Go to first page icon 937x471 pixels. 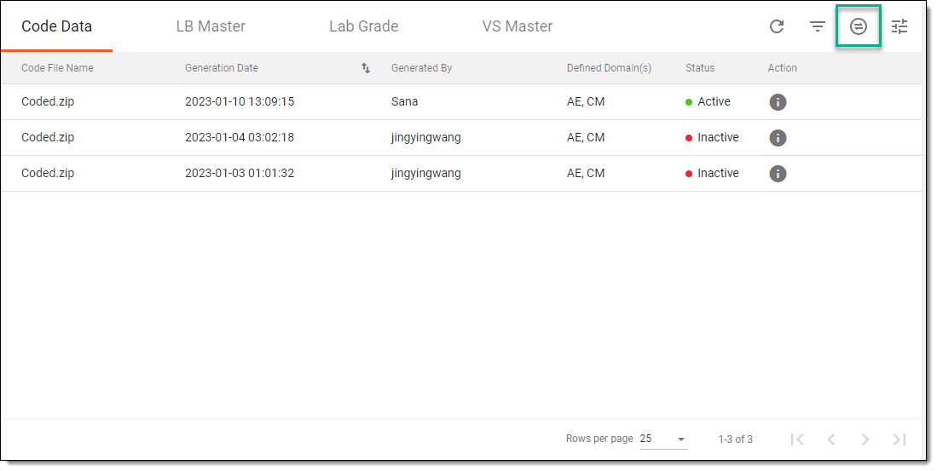tap(797, 439)
